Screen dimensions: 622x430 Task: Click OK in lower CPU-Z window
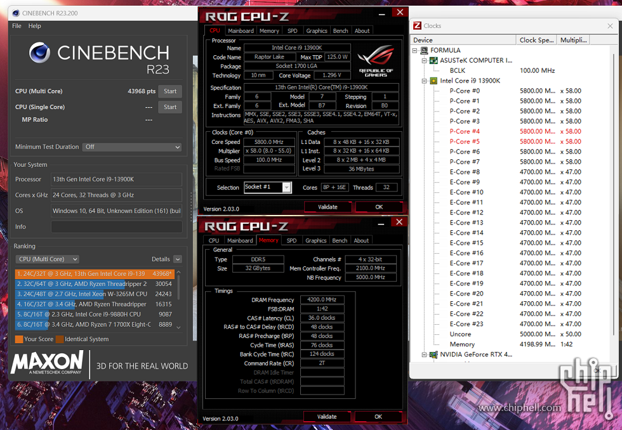tap(378, 417)
